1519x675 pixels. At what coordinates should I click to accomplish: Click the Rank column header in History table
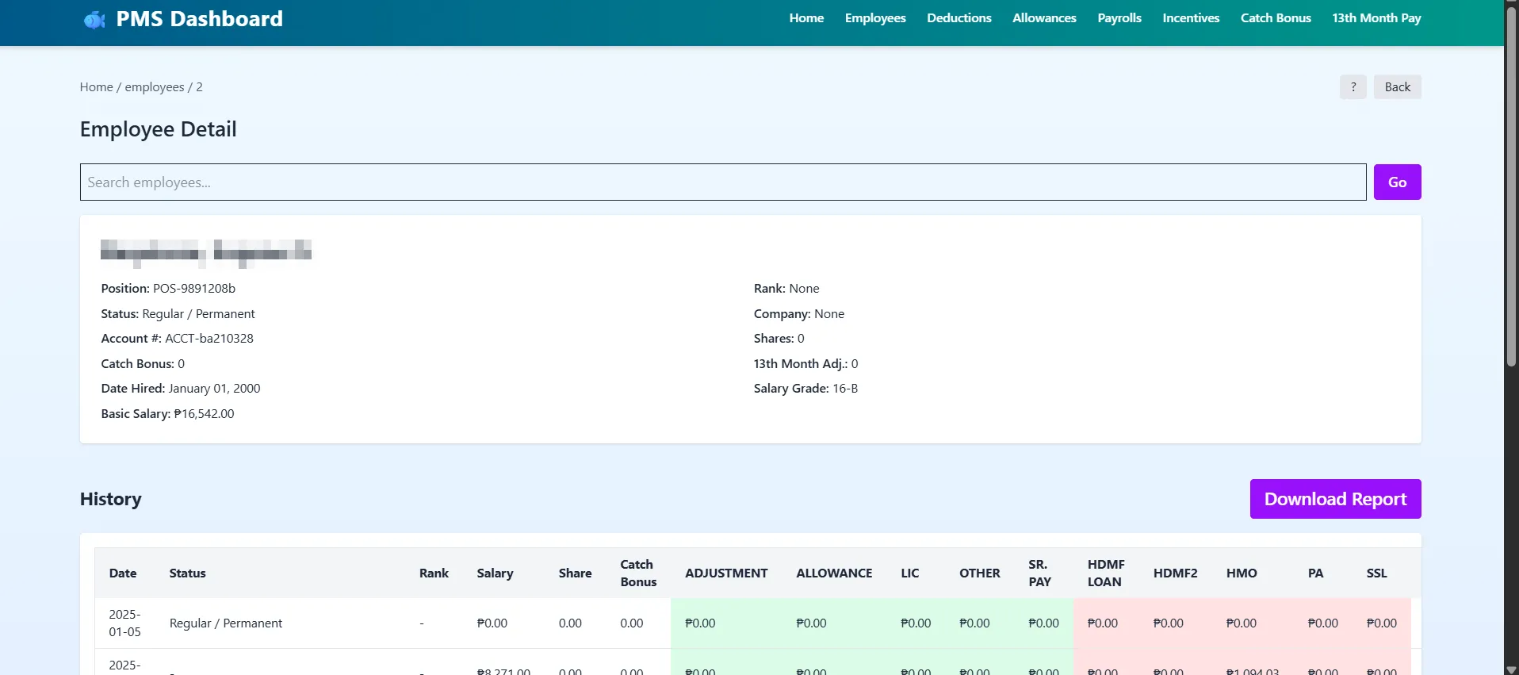coord(434,573)
